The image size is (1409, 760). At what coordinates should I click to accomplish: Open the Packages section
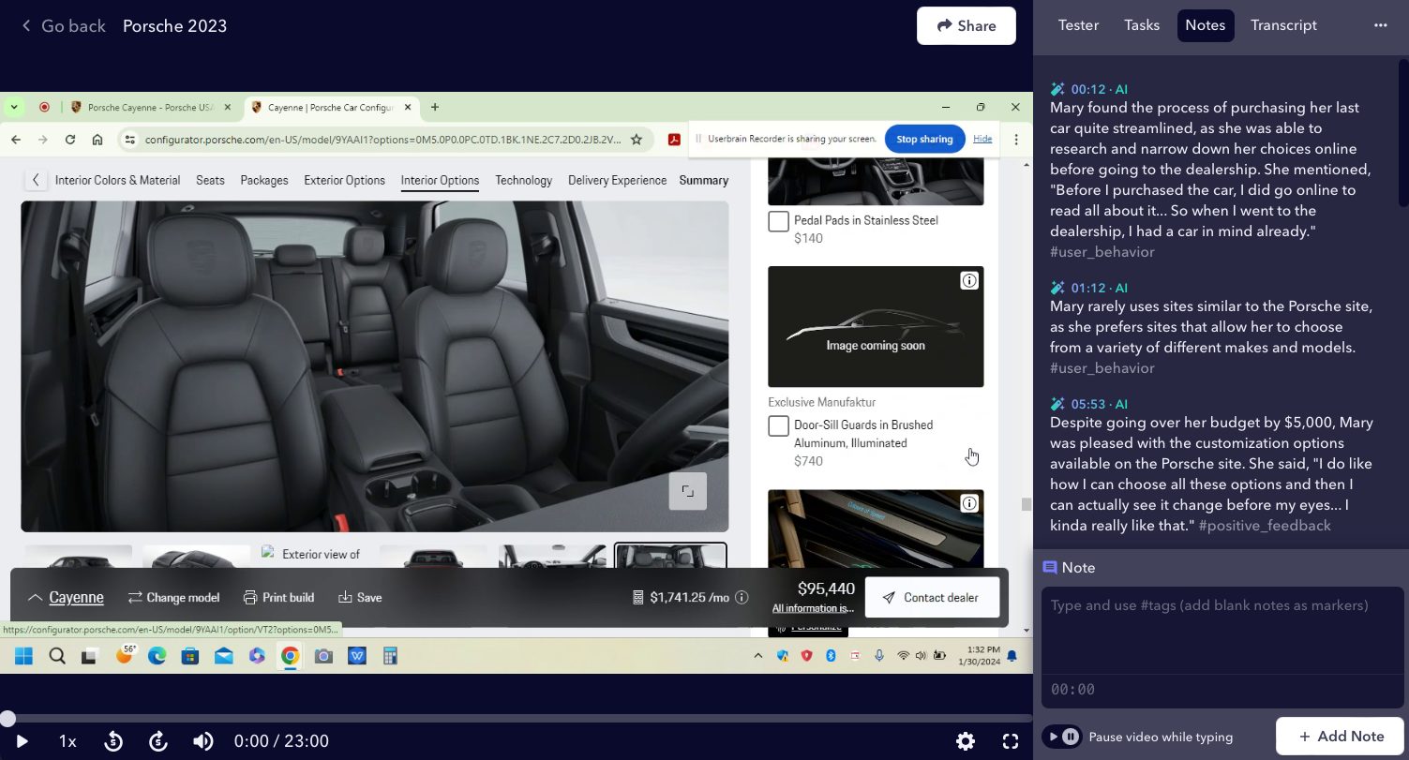(x=264, y=180)
